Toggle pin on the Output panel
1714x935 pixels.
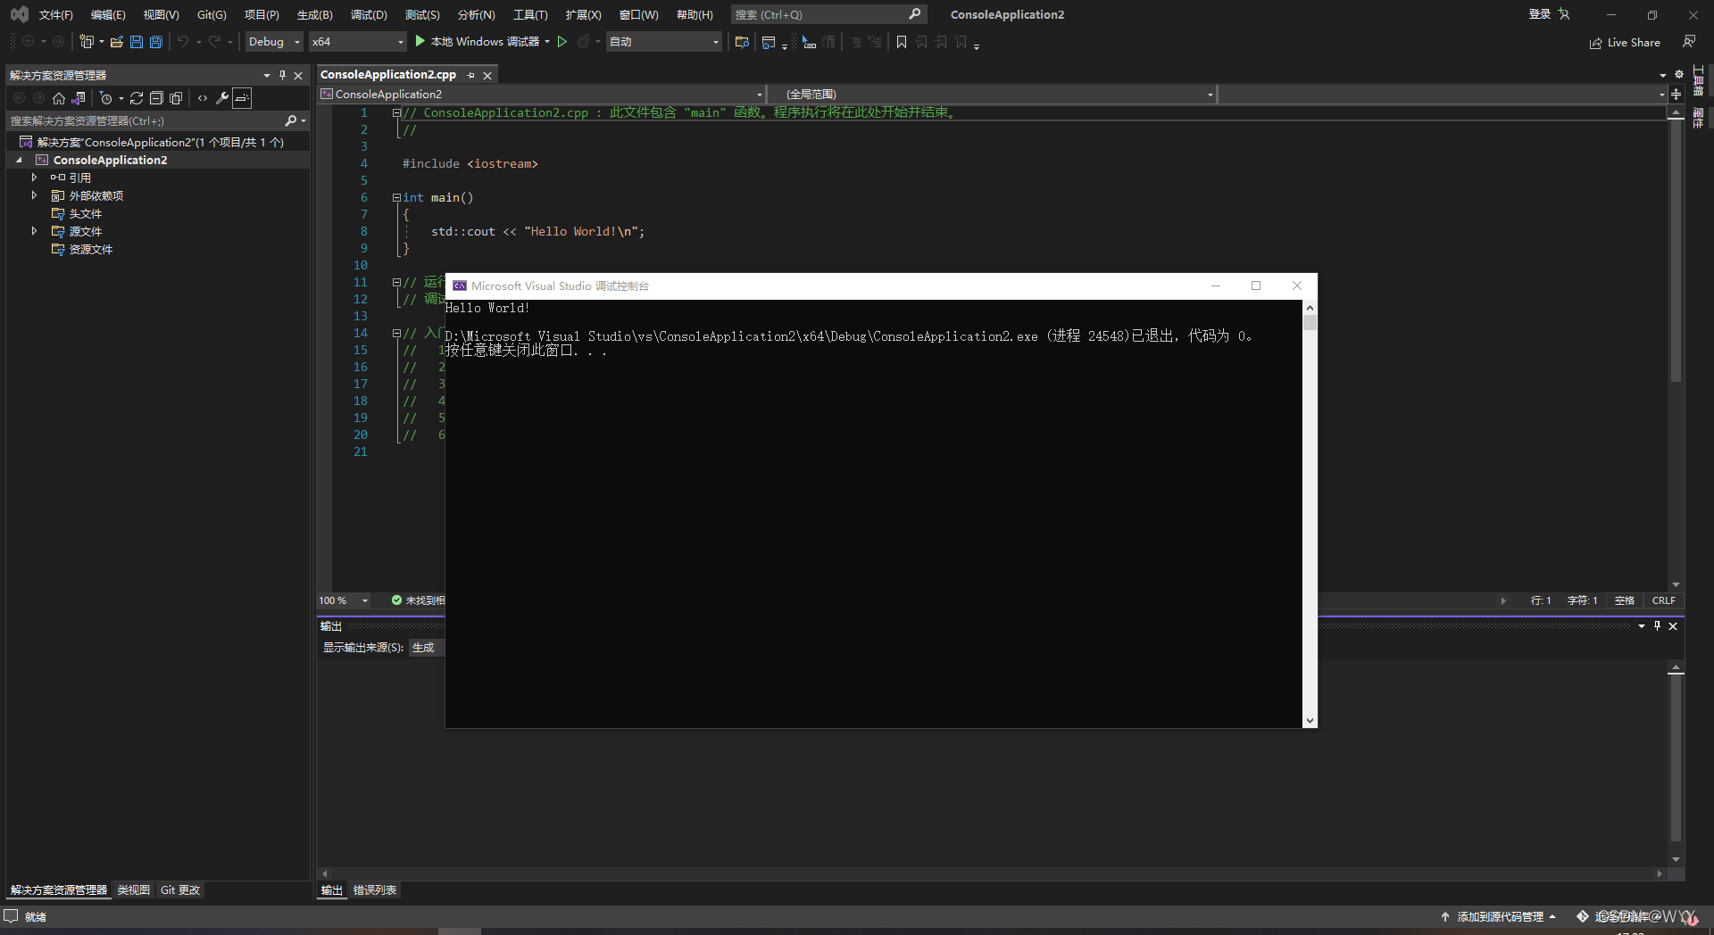(x=1657, y=626)
